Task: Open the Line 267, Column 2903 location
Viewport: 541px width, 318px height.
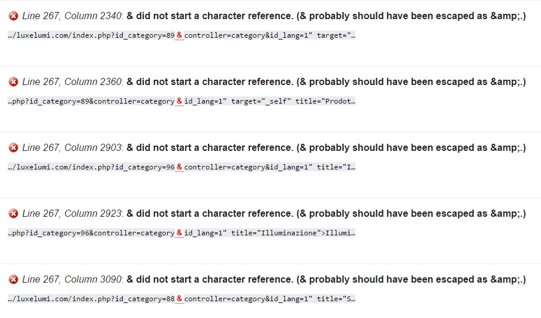Action: click(x=72, y=147)
